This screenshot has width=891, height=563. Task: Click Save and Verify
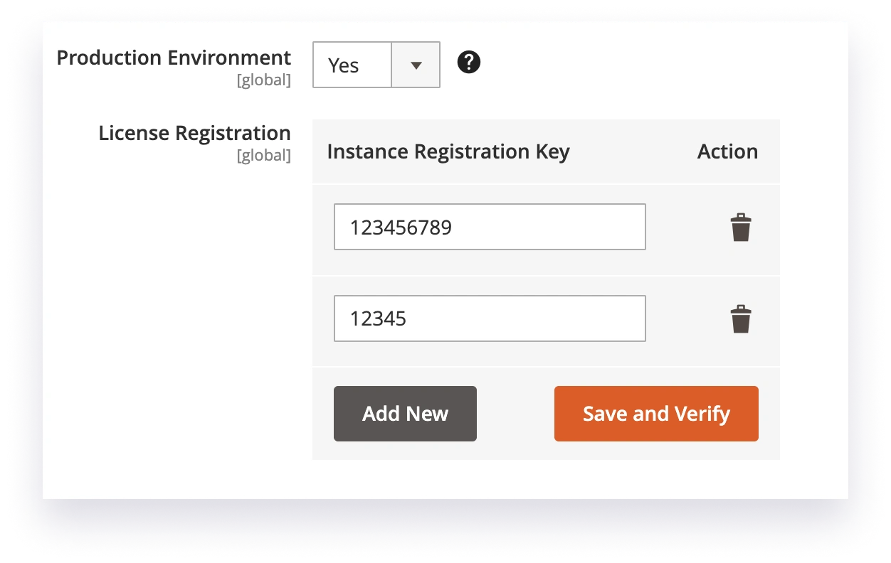pyautogui.click(x=655, y=413)
